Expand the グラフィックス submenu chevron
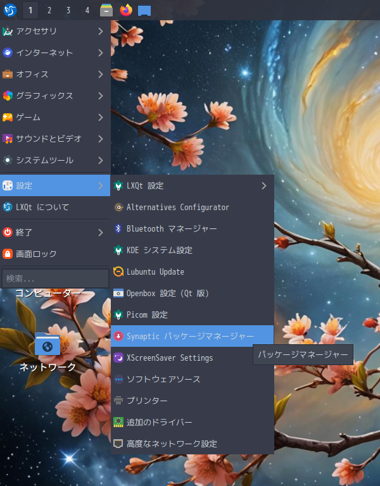Image resolution: width=380 pixels, height=486 pixels. [101, 96]
